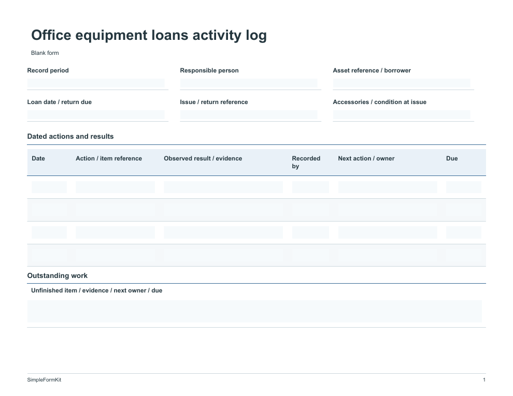This screenshot has height=396, width=513.
Task: Click the 'SimpleFormKit' footer text
Action: [44, 379]
